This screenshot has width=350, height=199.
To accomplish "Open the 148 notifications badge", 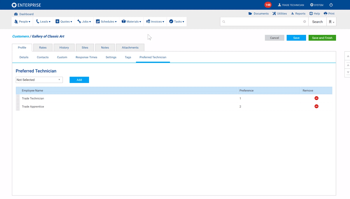I will [268, 5].
